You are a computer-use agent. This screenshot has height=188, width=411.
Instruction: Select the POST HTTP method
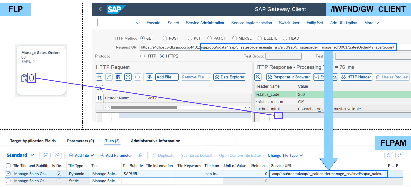point(165,38)
